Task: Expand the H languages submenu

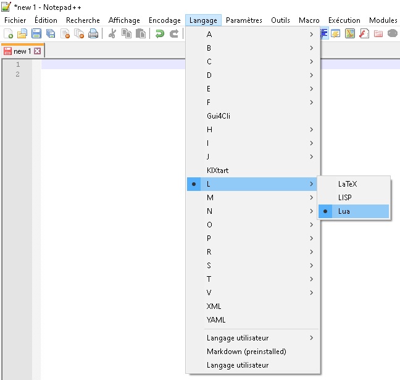Action: 253,130
